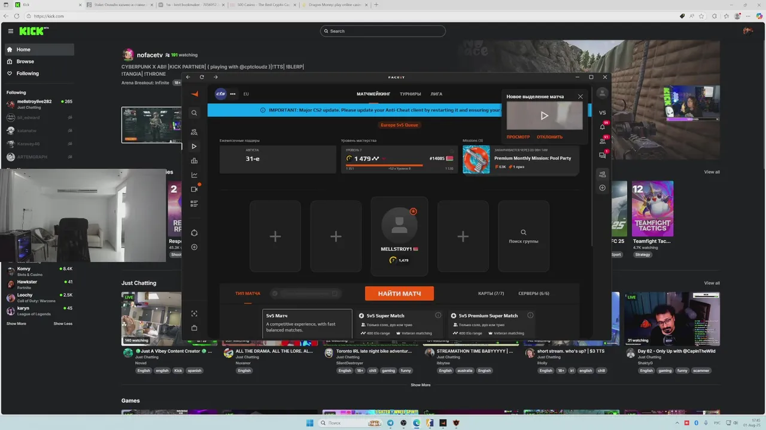Screen dimensions: 766x430
Task: Add player in the first empty party slot
Action: [275, 236]
